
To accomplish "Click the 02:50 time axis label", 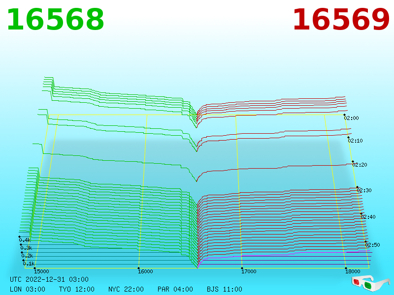I will [372, 245].
